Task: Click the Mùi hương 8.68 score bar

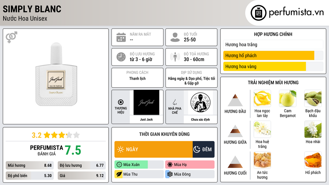Action: tap(30, 165)
